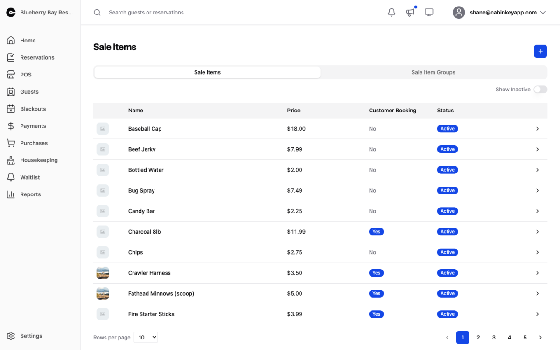560x360 pixels.
Task: Click the next page arrow
Action: click(x=540, y=338)
